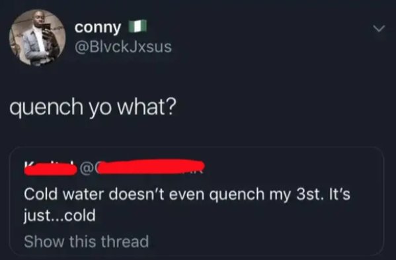Open conny's profile picture
The image size is (396, 260).
[38, 38]
